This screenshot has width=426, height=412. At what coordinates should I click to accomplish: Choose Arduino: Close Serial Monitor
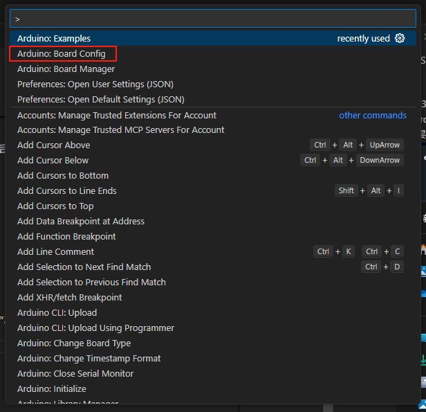213,373
